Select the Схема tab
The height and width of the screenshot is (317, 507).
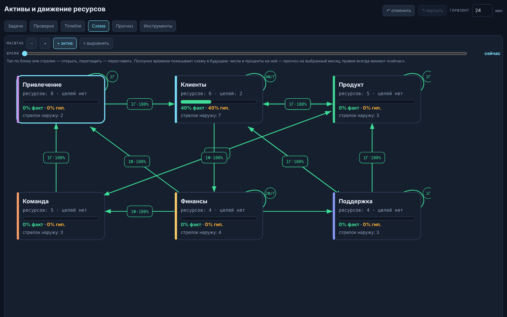[x=99, y=26]
